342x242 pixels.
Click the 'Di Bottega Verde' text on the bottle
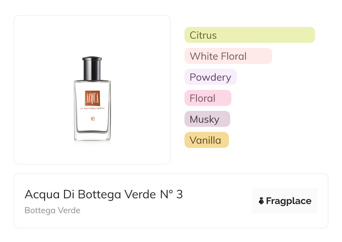click(92, 108)
